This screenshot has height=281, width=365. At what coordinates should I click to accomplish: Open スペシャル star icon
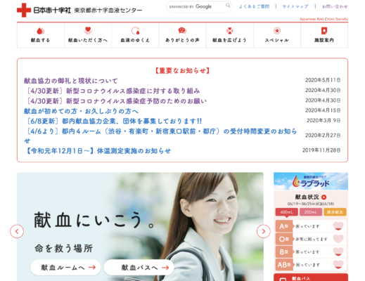(277, 31)
